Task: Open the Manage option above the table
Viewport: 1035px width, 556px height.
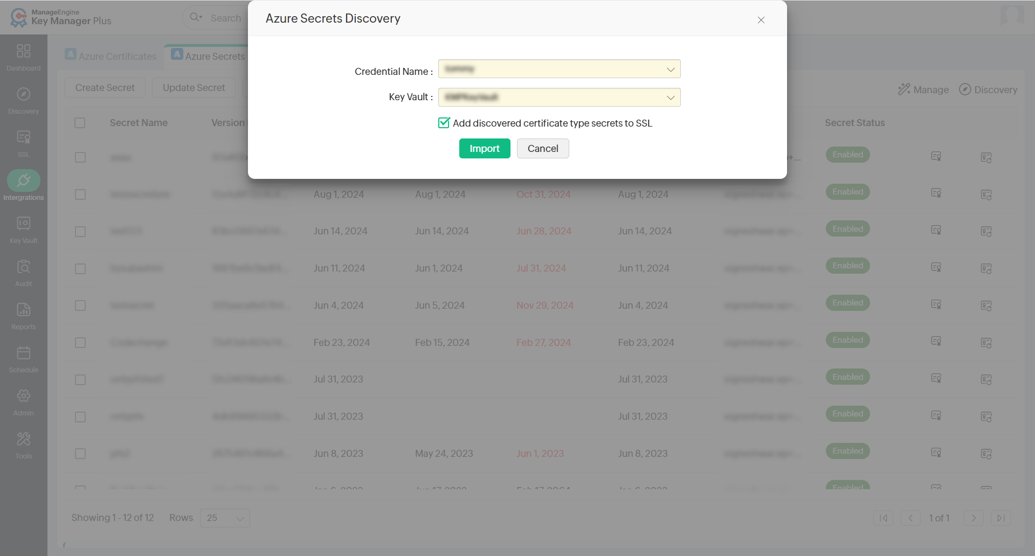Action: [x=923, y=89]
